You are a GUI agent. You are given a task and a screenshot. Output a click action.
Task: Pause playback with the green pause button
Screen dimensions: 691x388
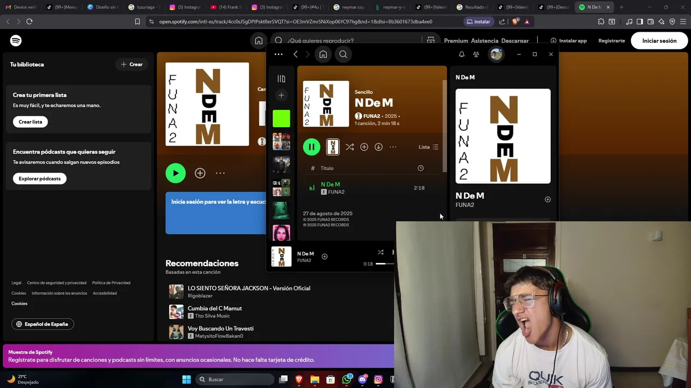coord(311,147)
